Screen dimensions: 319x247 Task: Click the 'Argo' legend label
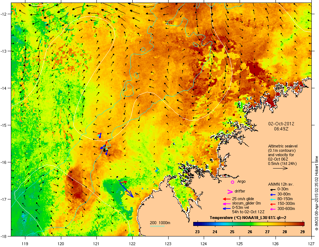click(x=241, y=181)
